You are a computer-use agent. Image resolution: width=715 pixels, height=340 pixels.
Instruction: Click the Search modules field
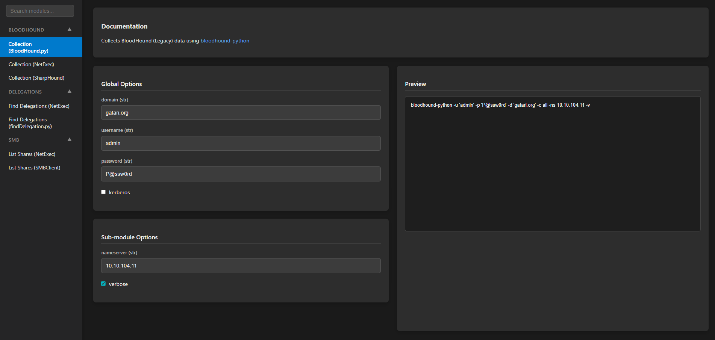[40, 11]
